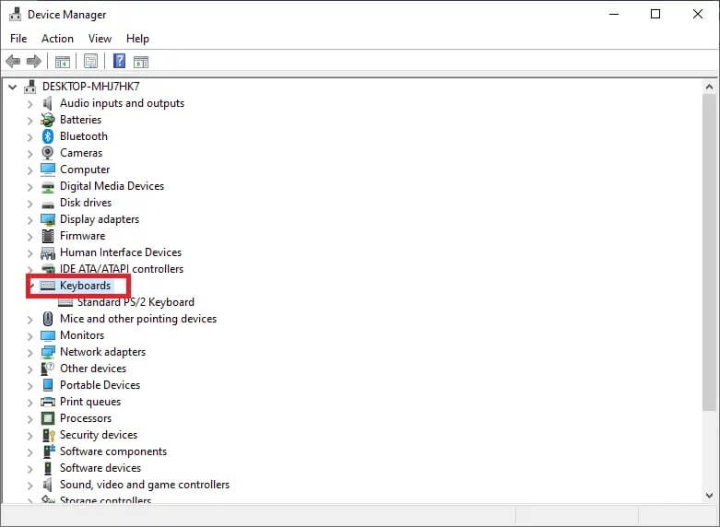Click the Print queues printer icon
This screenshot has height=527, width=720.
tap(48, 402)
